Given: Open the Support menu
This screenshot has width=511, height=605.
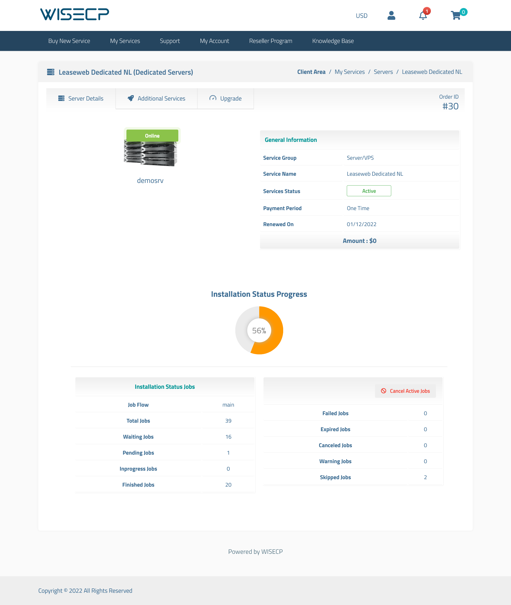Looking at the screenshot, I should (170, 41).
